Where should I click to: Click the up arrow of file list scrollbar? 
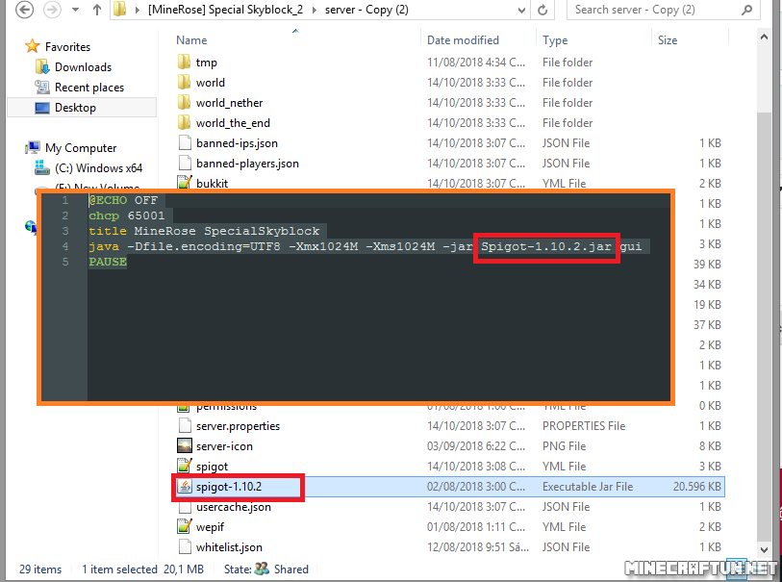point(764,38)
